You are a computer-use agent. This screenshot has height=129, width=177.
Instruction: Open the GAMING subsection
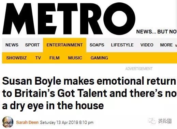[99, 58]
